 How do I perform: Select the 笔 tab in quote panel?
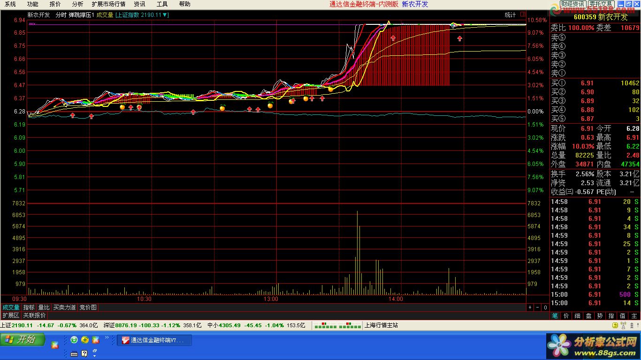[x=555, y=316]
